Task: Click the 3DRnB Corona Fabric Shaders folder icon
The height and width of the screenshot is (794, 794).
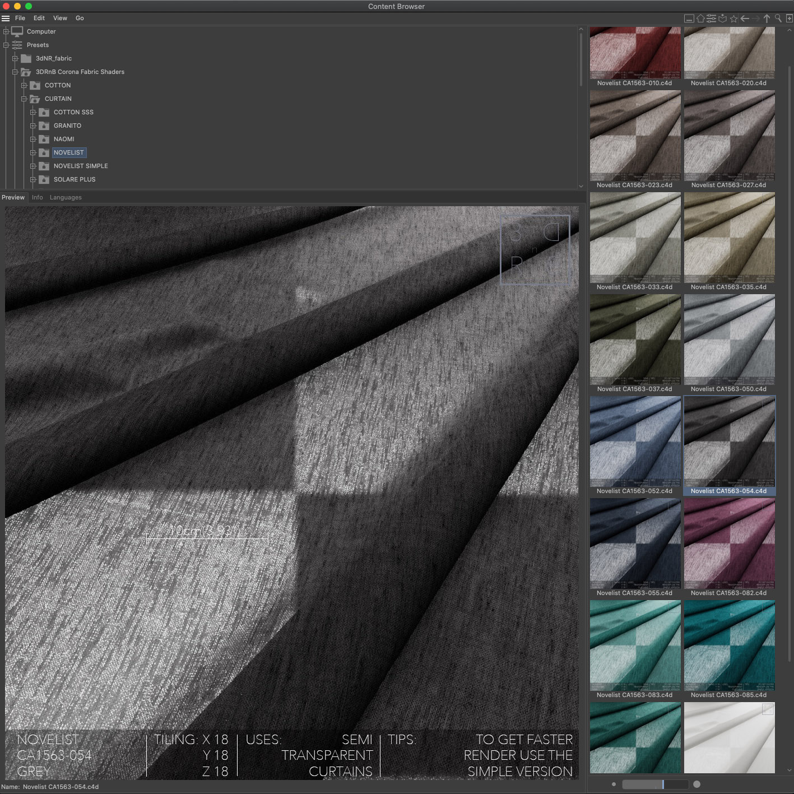Action: tap(26, 72)
